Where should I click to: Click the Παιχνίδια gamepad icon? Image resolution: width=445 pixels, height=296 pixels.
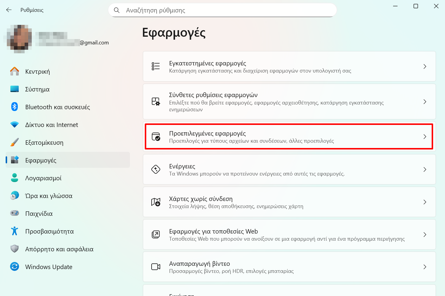coord(15,213)
